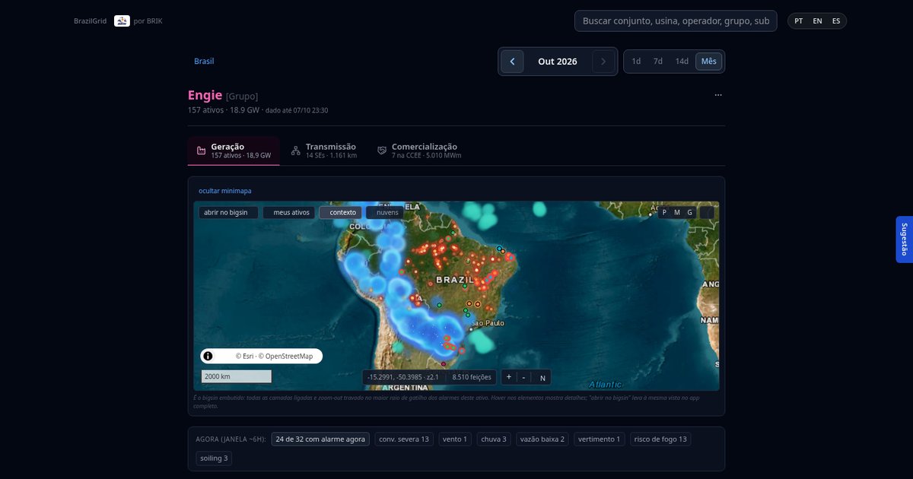Toggle the meus ativos map layer
913x479 pixels.
[288, 212]
